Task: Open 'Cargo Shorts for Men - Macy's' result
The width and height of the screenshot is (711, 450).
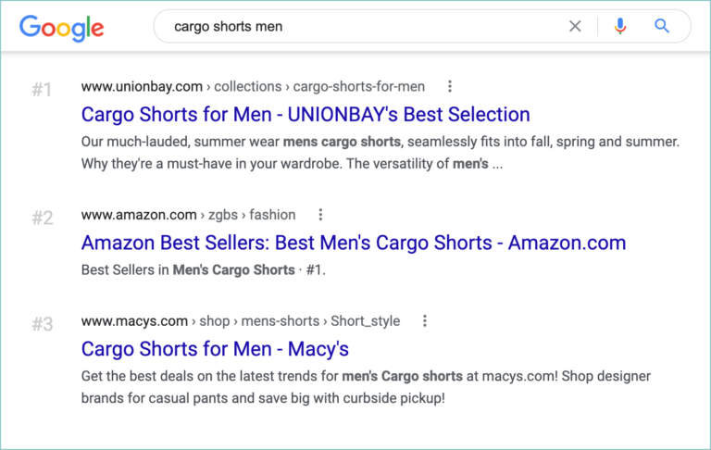Action: (x=215, y=349)
